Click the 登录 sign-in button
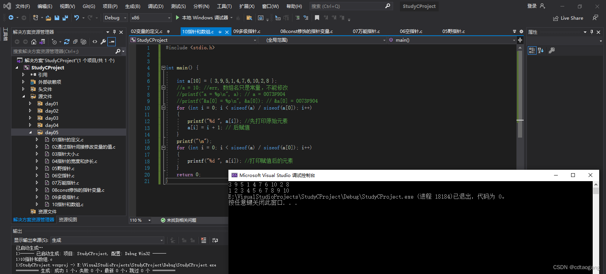This screenshot has height=274, width=606. [536, 6]
